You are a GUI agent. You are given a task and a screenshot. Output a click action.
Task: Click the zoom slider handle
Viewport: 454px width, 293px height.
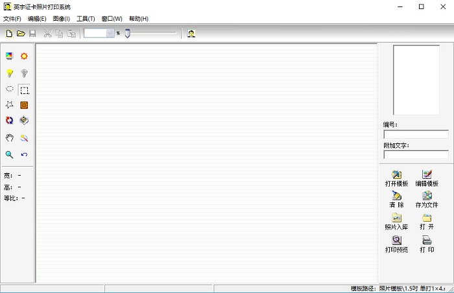pos(128,33)
